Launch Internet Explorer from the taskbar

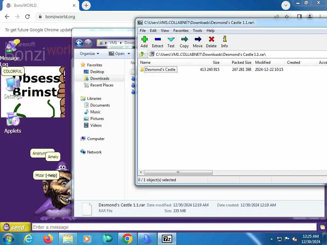coord(28,239)
